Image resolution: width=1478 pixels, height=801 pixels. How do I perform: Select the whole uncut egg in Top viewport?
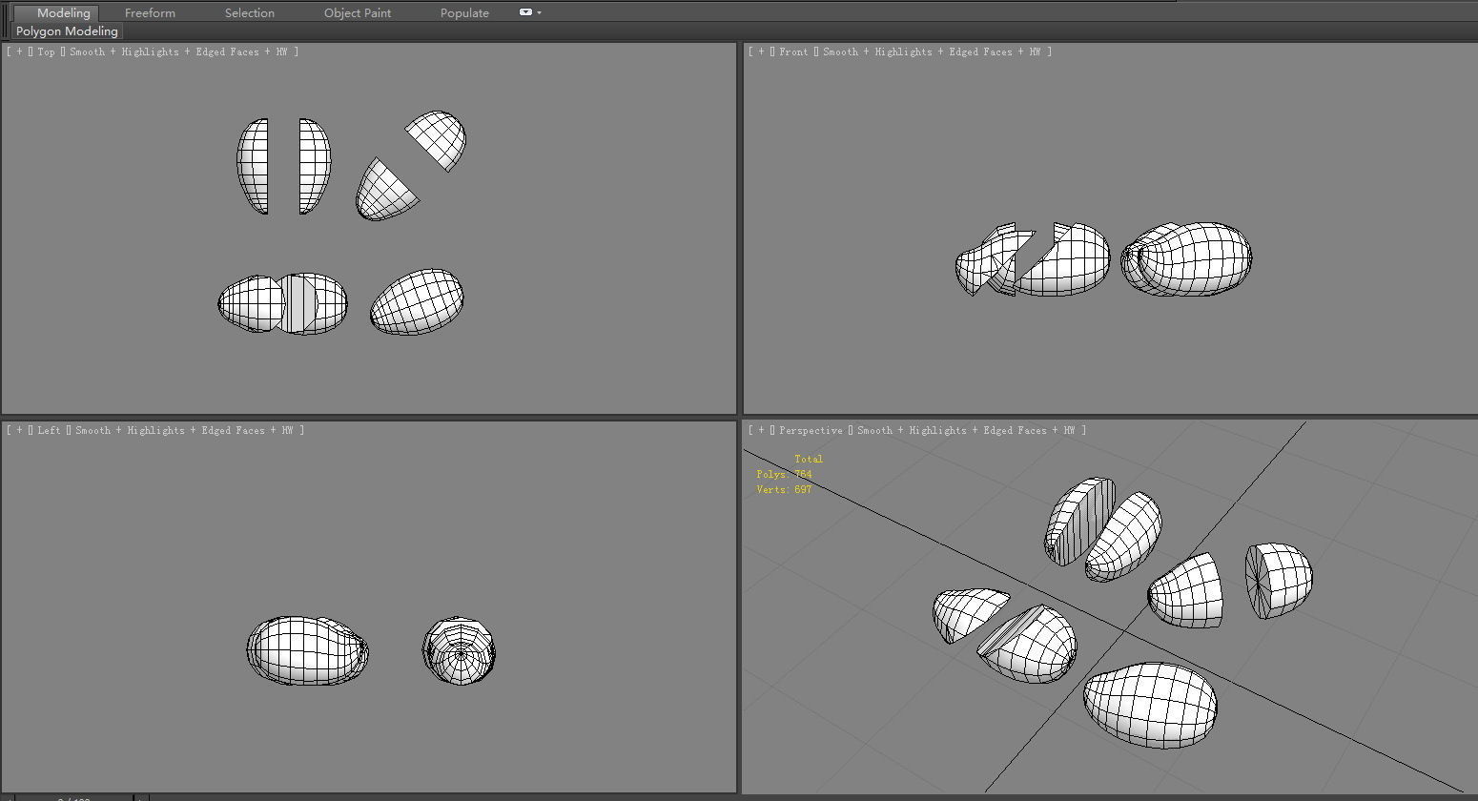click(x=417, y=302)
